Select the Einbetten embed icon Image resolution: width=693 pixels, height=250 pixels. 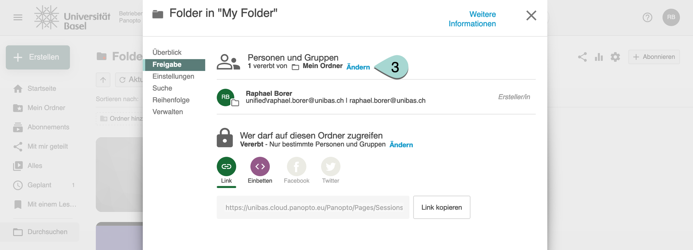point(260,166)
